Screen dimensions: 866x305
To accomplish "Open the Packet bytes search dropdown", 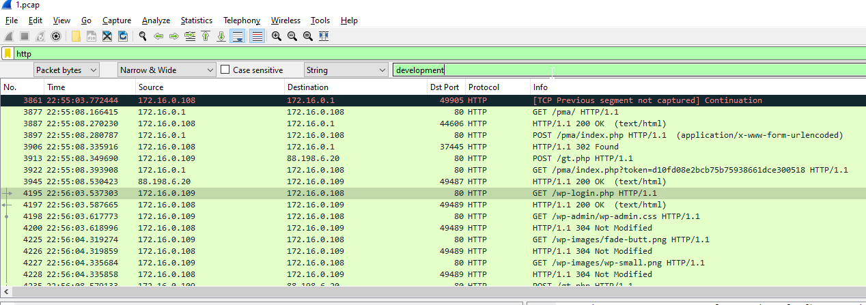I will (66, 70).
